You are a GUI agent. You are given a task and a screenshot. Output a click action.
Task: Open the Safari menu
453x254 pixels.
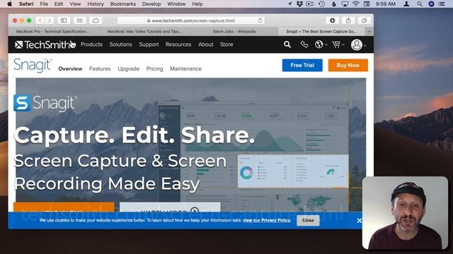[x=26, y=4]
